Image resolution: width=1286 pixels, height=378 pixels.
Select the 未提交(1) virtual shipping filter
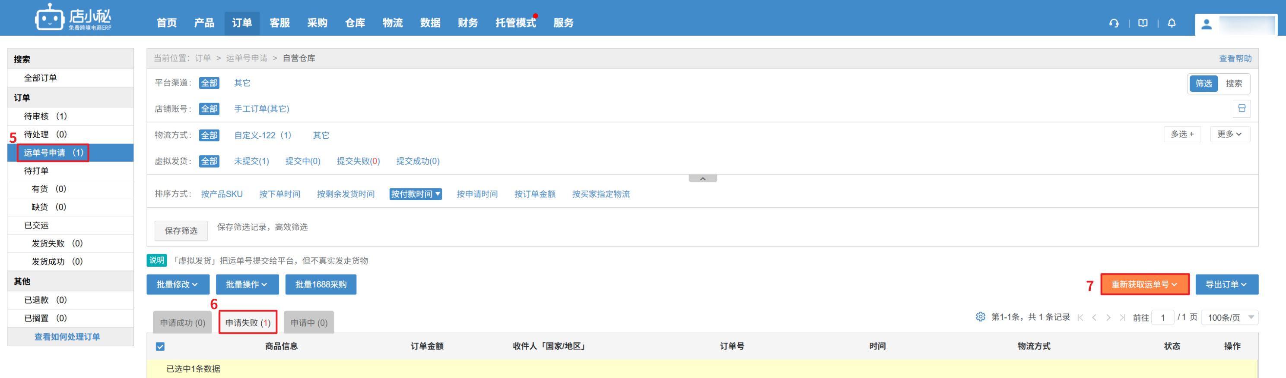[x=251, y=161]
